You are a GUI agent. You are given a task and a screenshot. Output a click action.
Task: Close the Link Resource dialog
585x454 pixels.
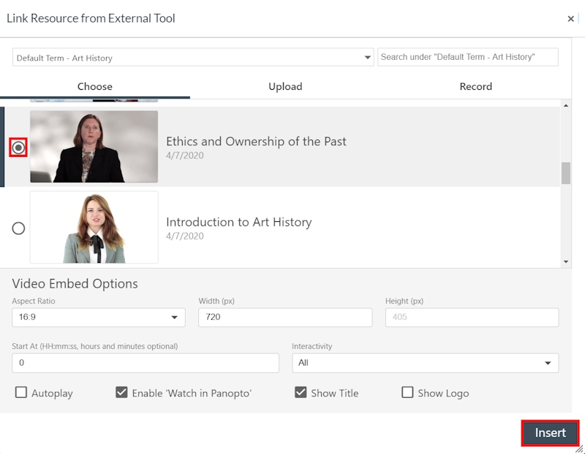(x=570, y=18)
